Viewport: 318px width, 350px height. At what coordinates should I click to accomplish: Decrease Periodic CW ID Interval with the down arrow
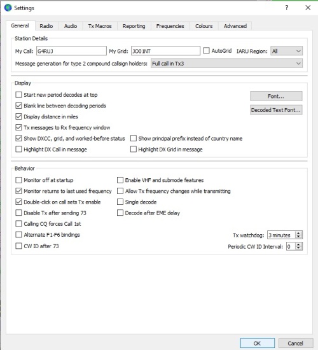298,248
